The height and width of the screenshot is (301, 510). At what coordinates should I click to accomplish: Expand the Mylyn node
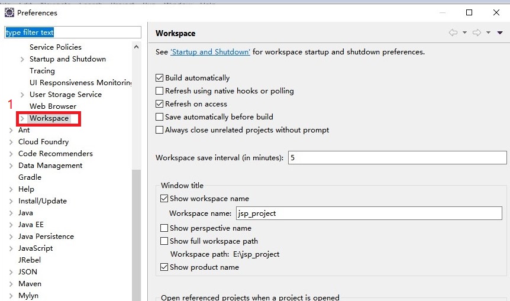[11, 296]
